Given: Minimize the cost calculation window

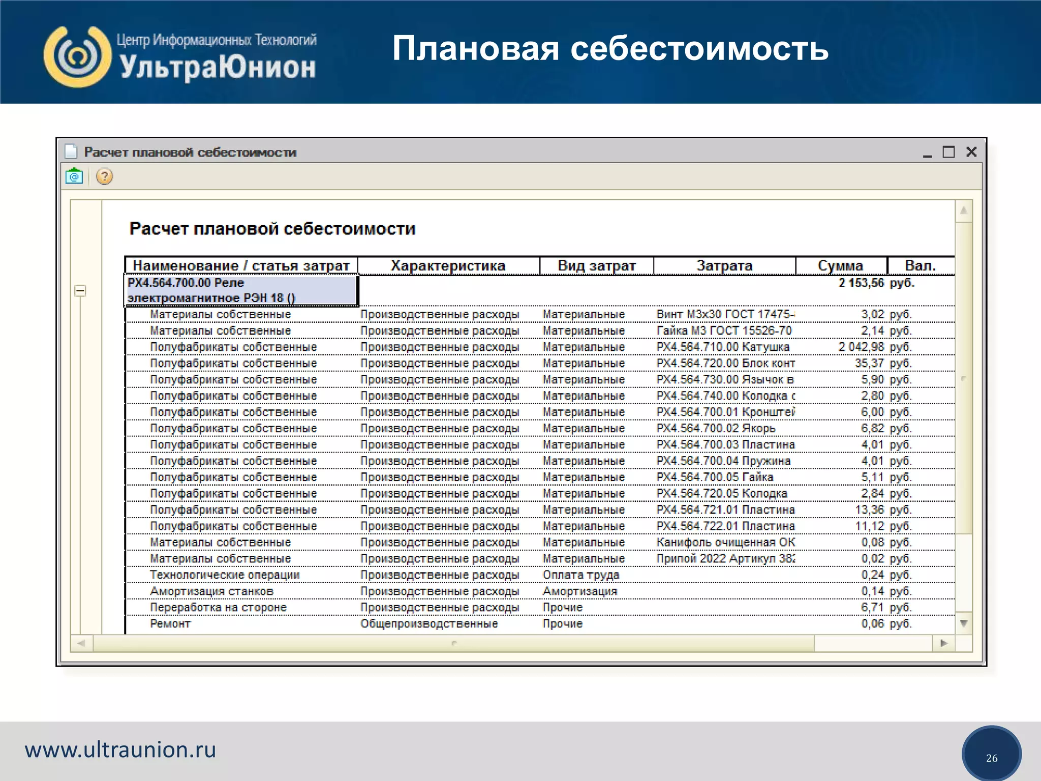Looking at the screenshot, I should [927, 153].
